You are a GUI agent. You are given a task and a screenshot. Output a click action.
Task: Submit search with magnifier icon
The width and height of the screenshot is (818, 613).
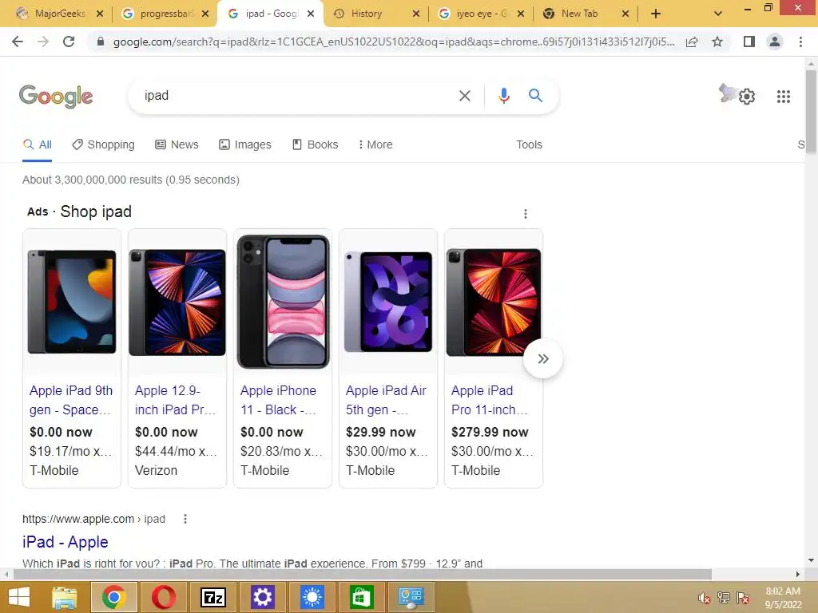pos(535,96)
